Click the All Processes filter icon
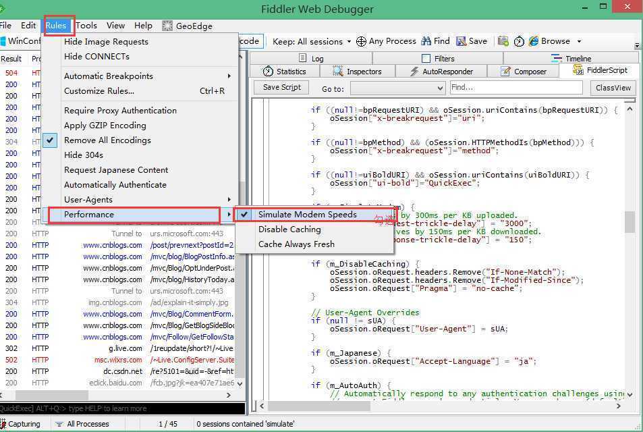This screenshot has height=432, width=643. click(x=59, y=424)
